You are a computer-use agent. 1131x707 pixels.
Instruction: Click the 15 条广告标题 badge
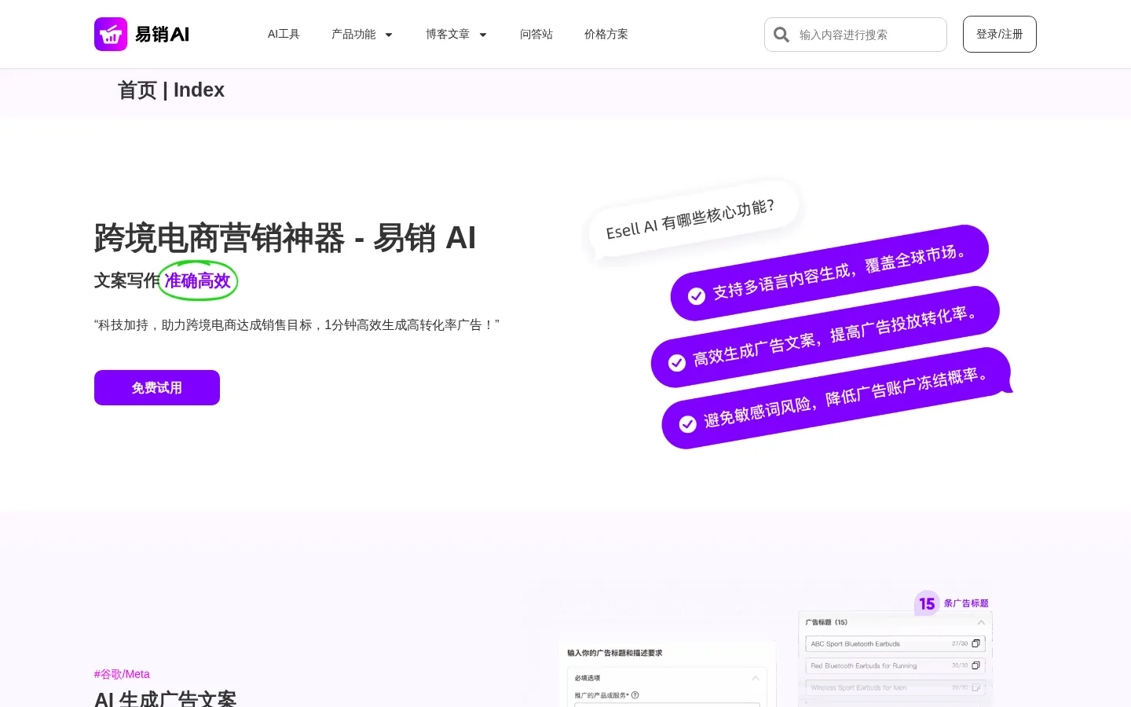(952, 603)
